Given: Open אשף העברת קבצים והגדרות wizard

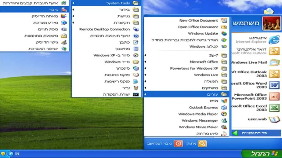Looking at the screenshot, I should (35, 3).
